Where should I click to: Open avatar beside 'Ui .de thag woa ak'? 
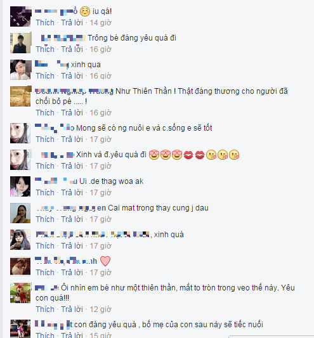(20, 186)
